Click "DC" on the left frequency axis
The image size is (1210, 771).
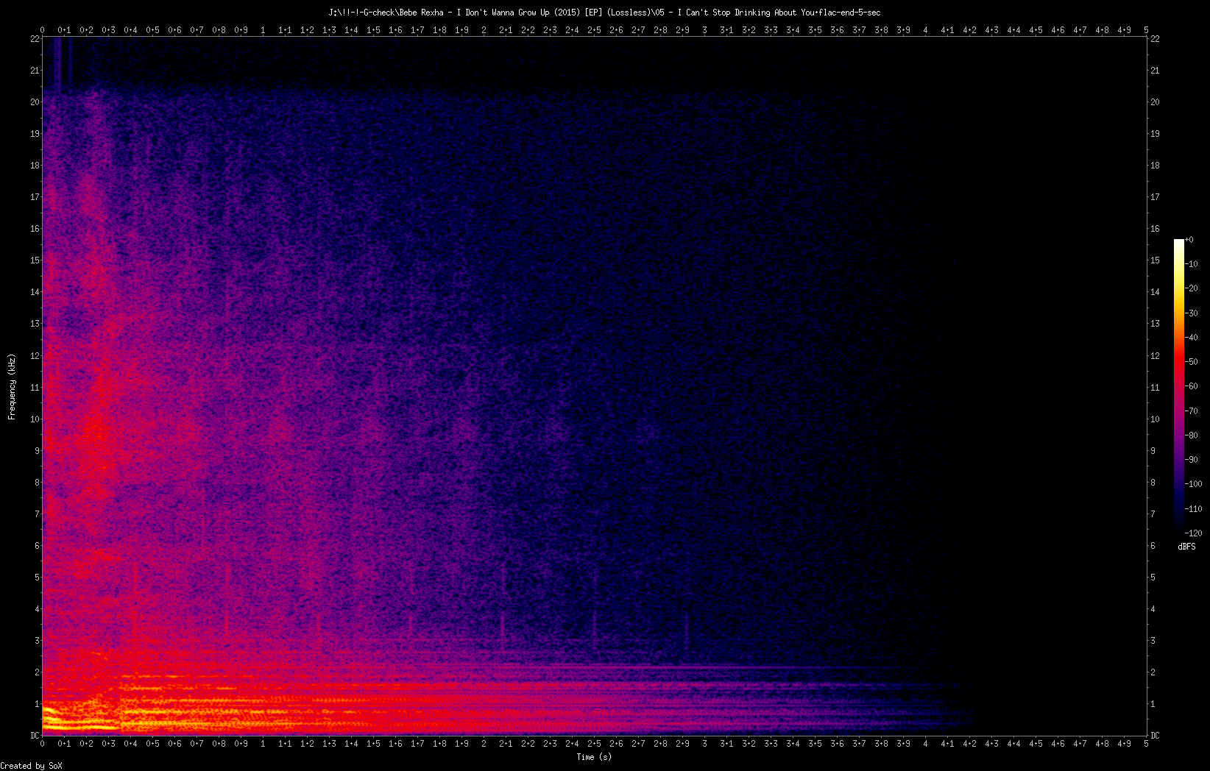coord(35,736)
